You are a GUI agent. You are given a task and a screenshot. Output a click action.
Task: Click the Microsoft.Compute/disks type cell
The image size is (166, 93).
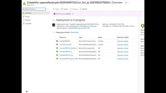(87, 48)
